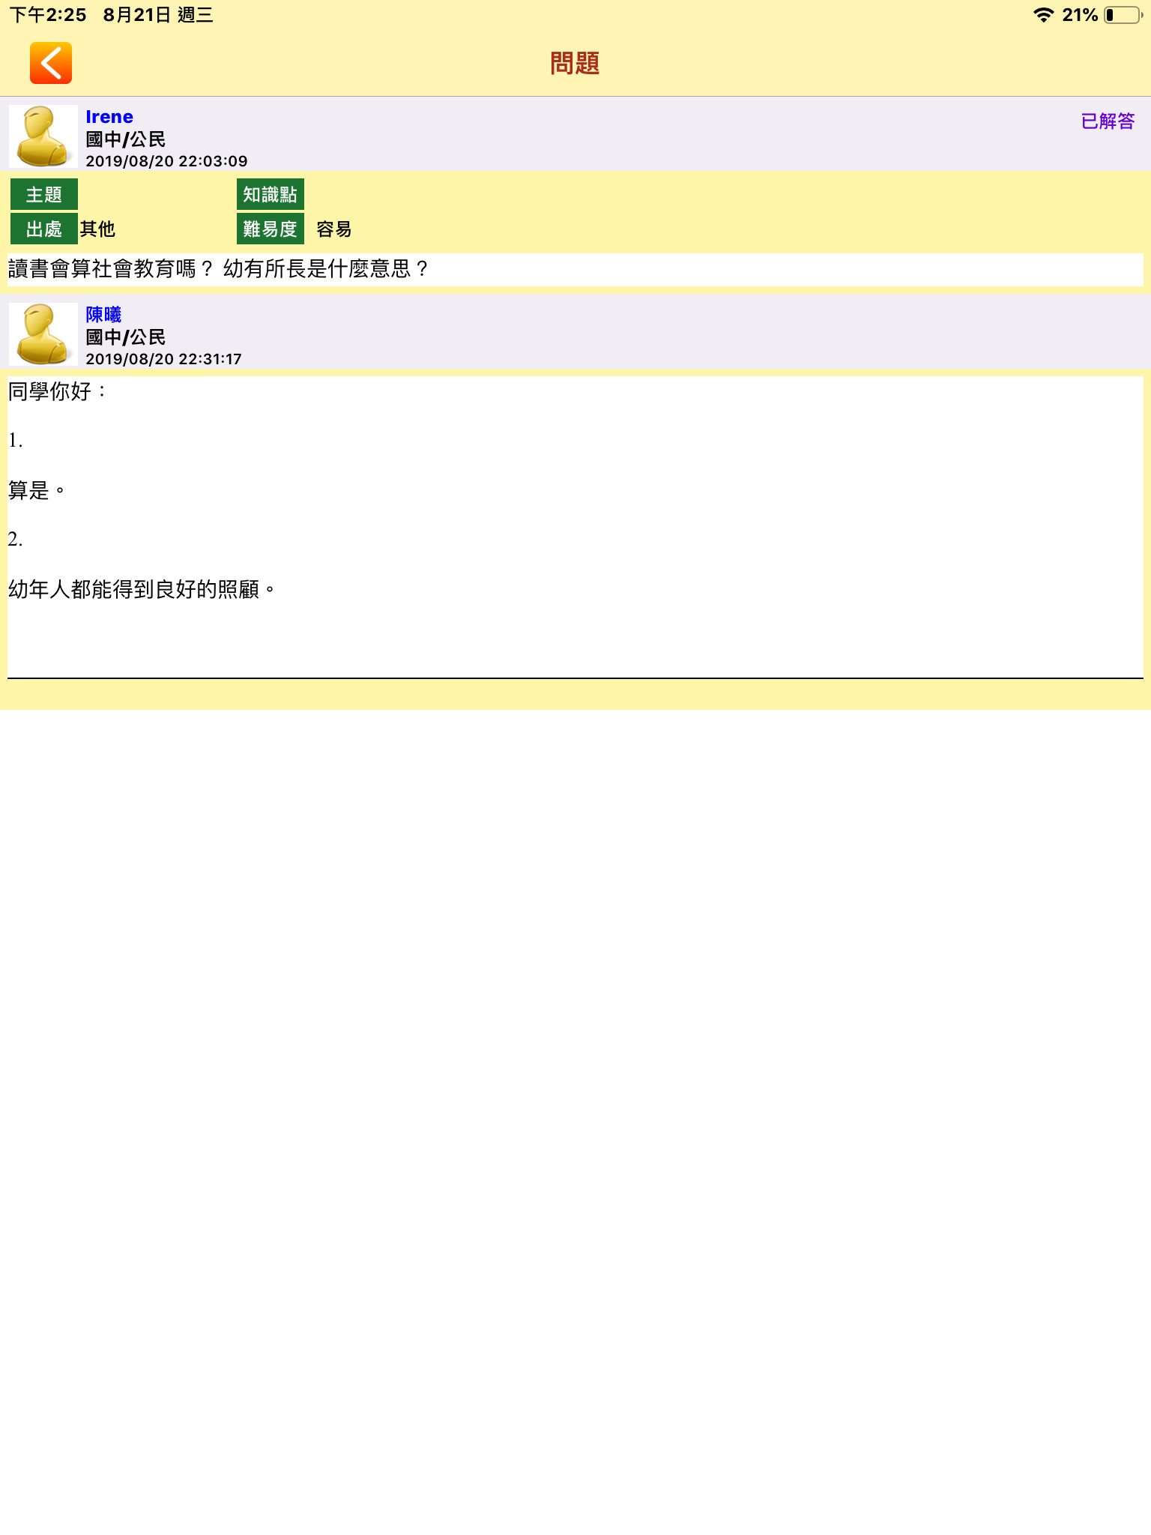Image resolution: width=1151 pixels, height=1535 pixels.
Task: Tap the 21% battery percentage
Action: coord(1080,15)
